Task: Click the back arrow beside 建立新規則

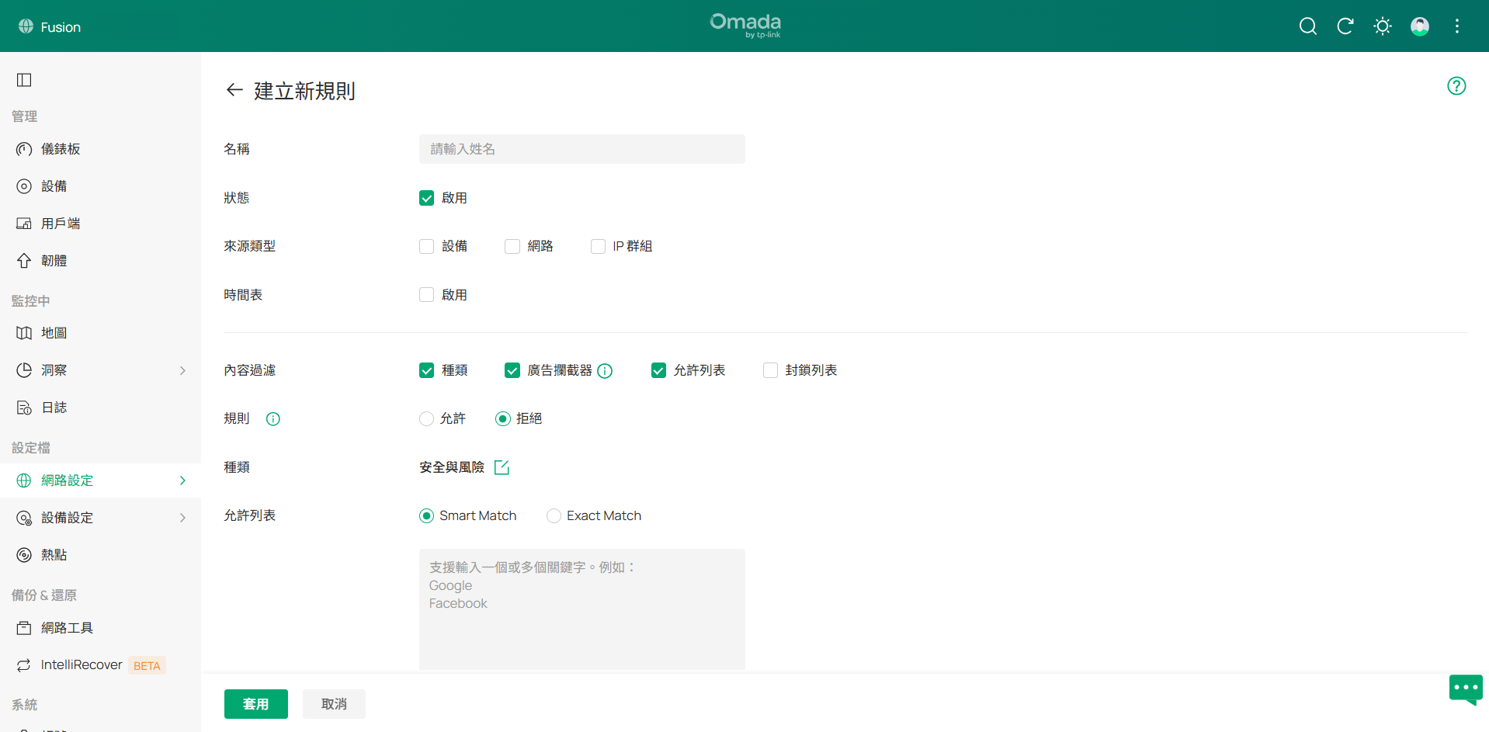Action: (234, 90)
